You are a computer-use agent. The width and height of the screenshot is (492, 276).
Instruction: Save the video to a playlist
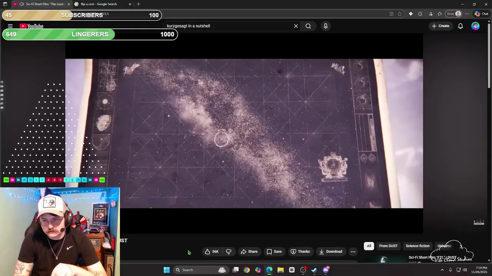click(x=274, y=251)
